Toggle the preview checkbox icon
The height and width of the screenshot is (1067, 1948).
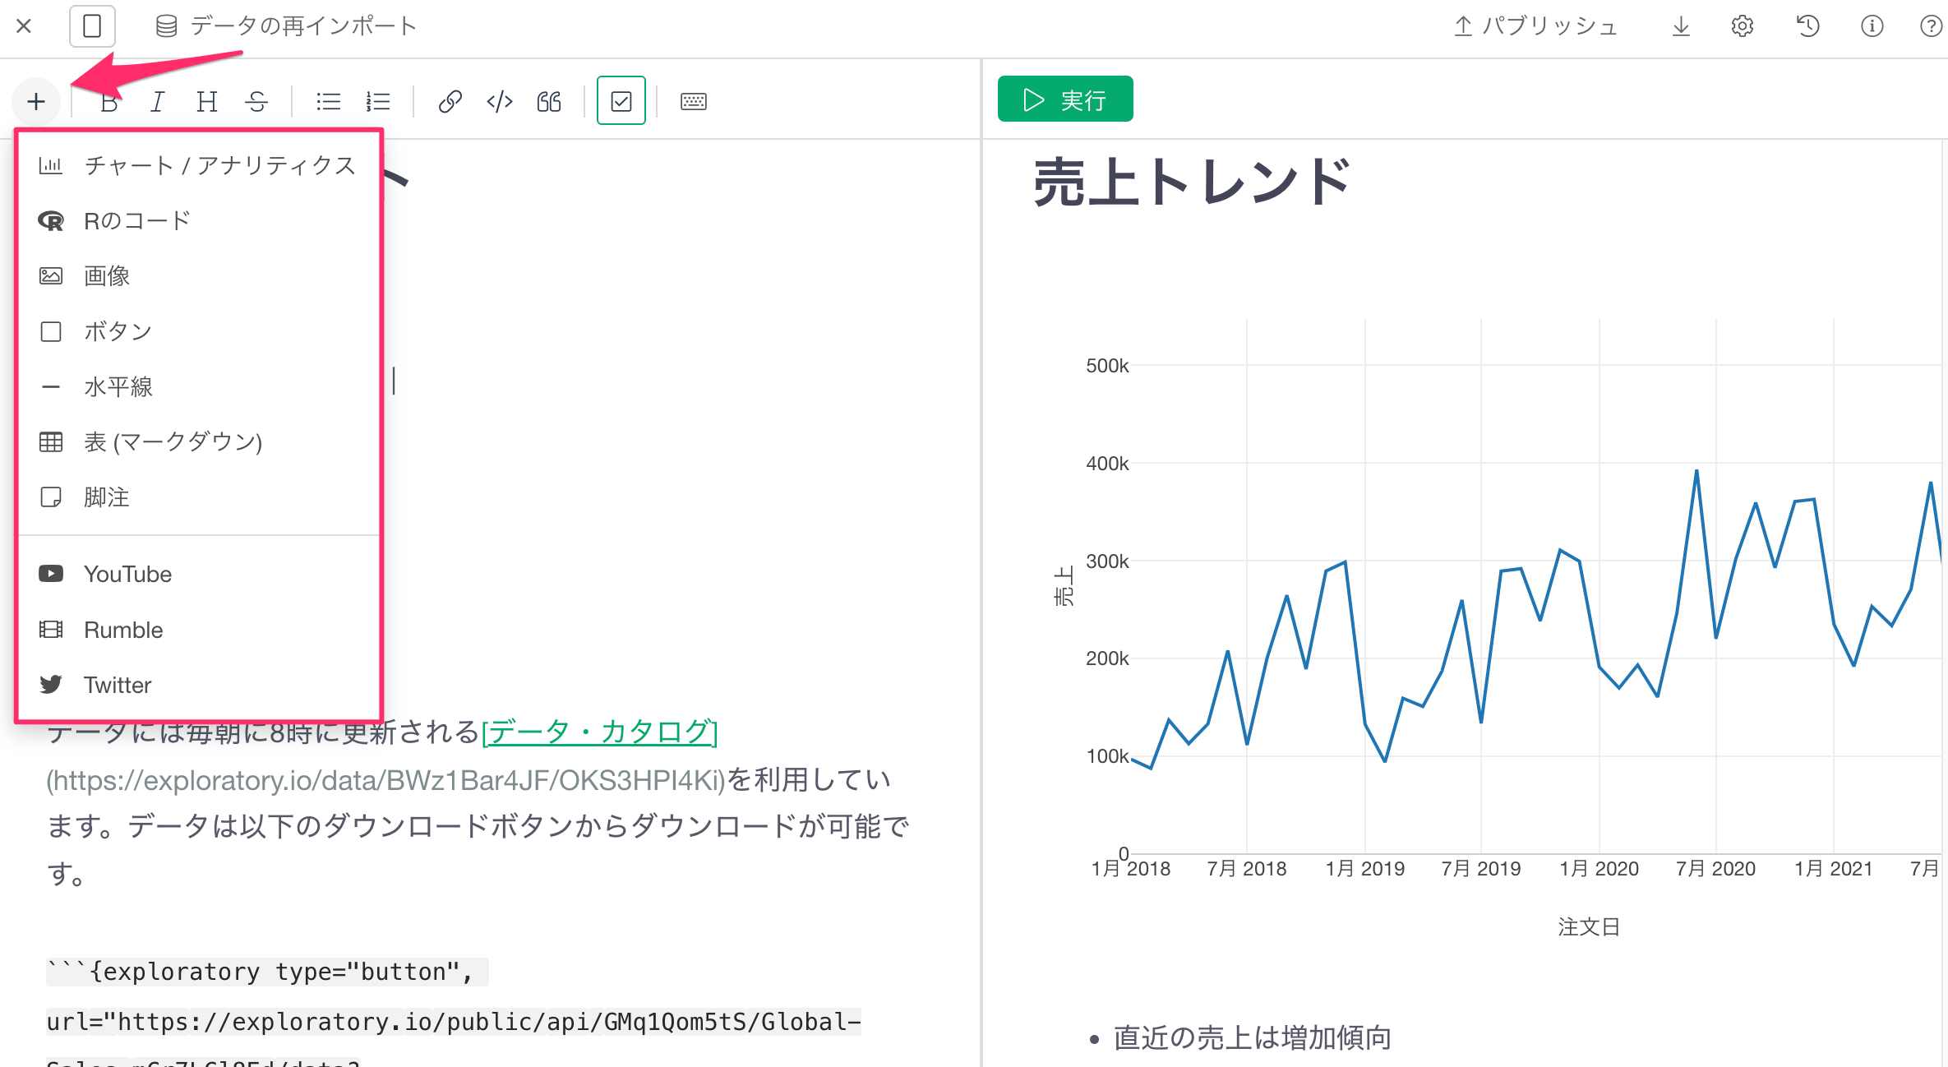[x=621, y=101]
